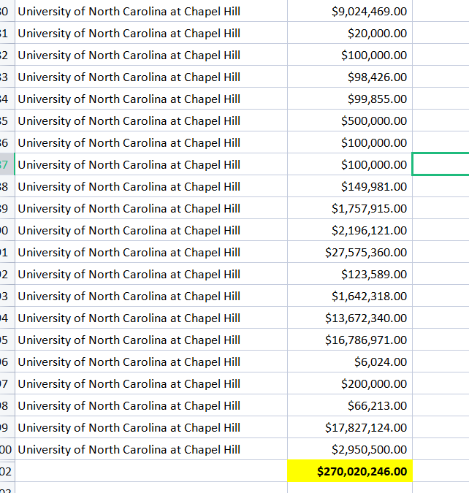Image resolution: width=469 pixels, height=493 pixels.
Task: Click the $20,000.00 amount cell
Action: [x=349, y=33]
